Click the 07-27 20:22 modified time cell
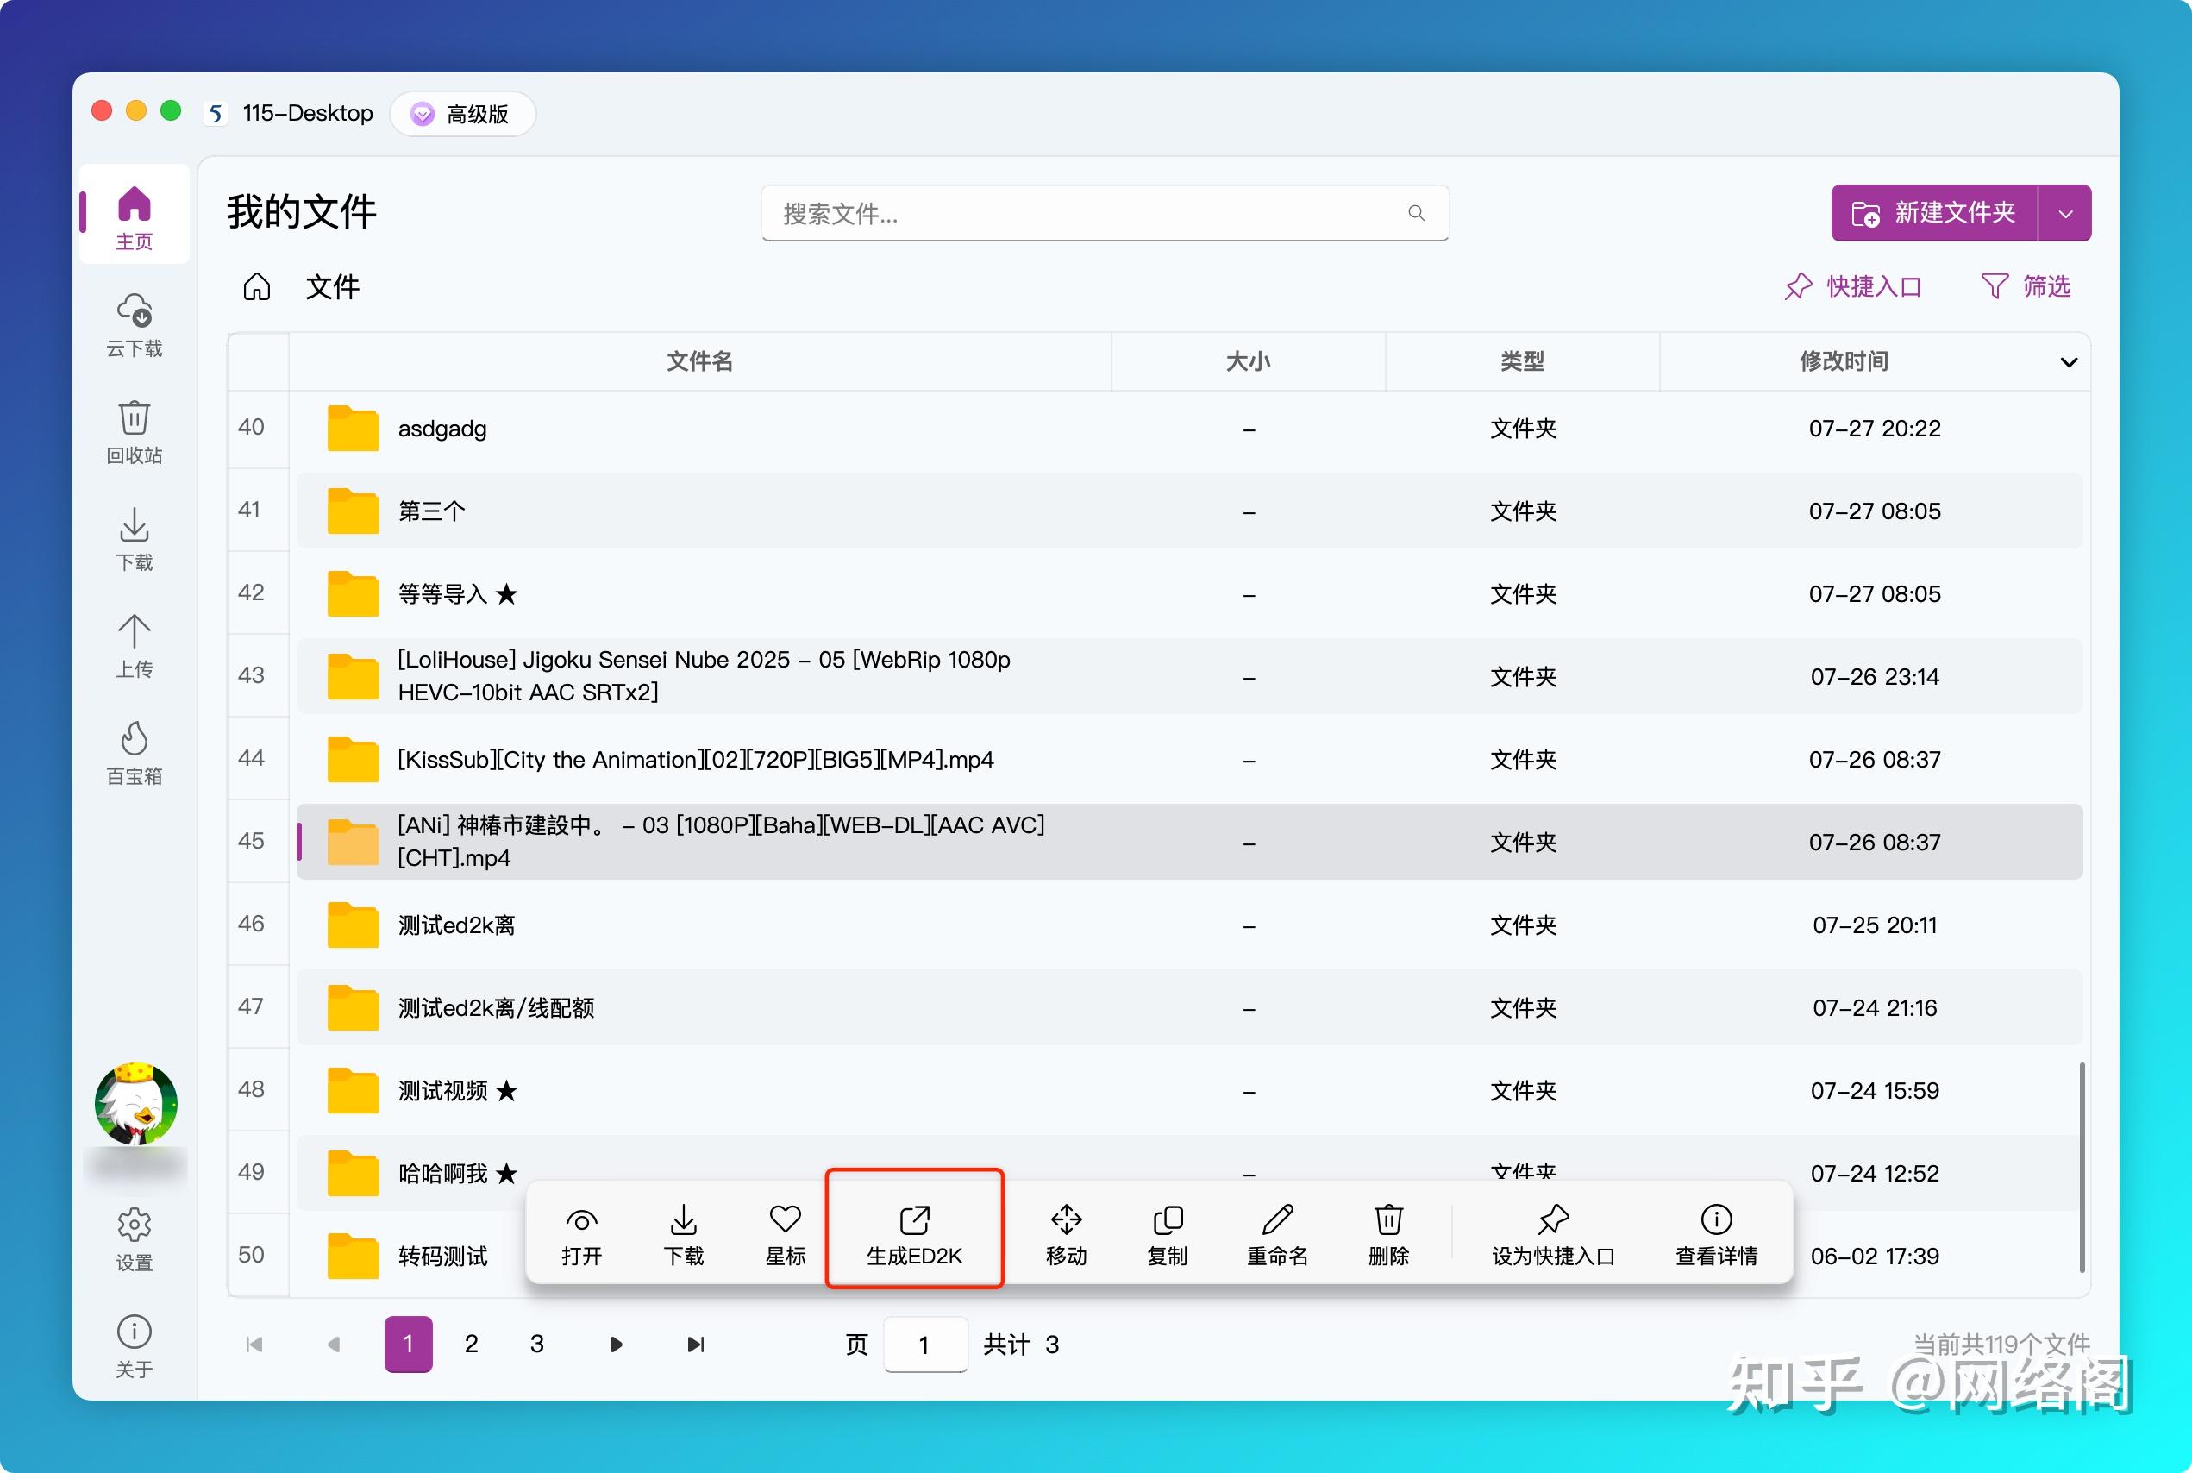 click(1875, 429)
